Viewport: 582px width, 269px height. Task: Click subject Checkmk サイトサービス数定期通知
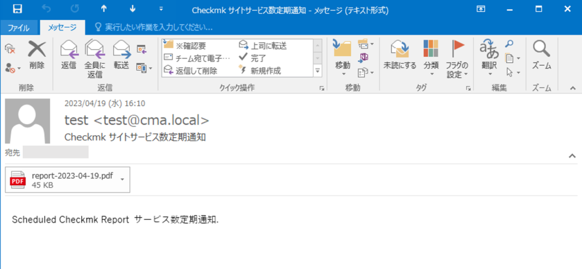point(135,137)
